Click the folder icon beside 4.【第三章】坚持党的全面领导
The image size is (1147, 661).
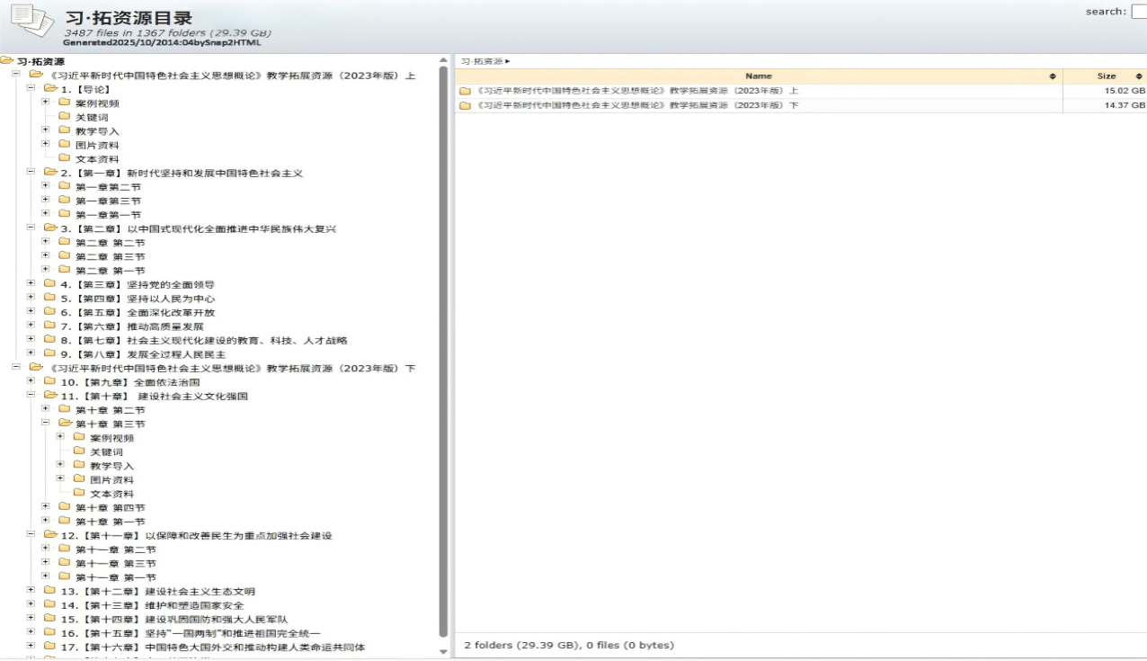(x=49, y=284)
